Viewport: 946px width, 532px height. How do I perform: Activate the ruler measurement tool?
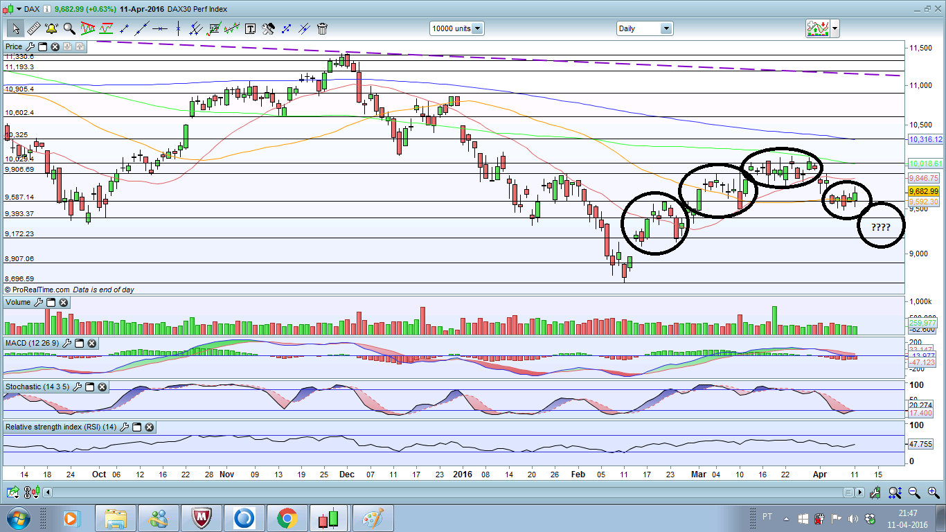click(x=33, y=28)
